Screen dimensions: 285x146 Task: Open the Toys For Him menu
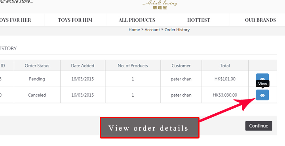click(75, 20)
